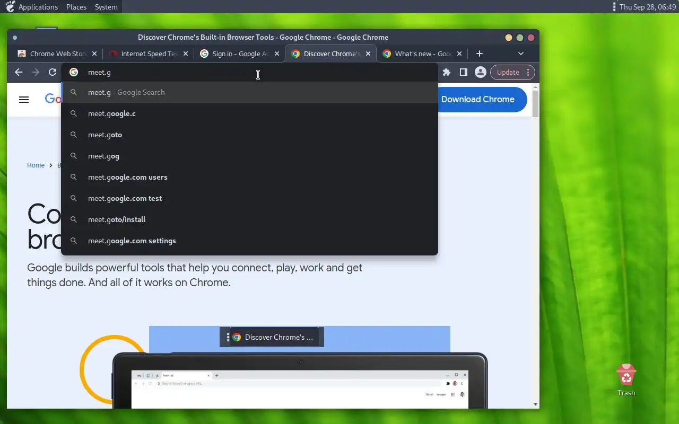Click the scrollbar down arrow
The image size is (679, 424).
coord(535,404)
